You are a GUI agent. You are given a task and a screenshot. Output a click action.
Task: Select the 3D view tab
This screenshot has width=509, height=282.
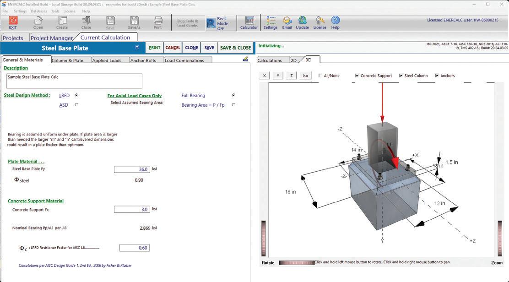point(309,60)
